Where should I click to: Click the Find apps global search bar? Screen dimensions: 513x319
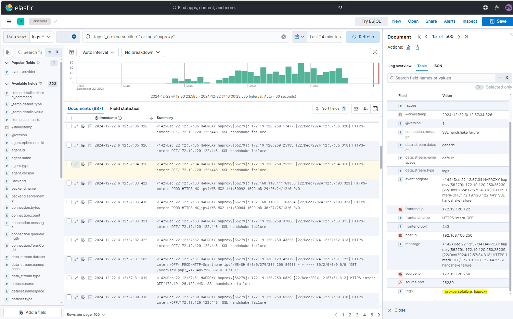point(257,8)
